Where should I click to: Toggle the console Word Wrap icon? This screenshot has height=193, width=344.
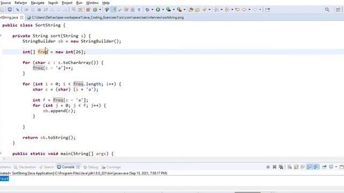[303, 167]
